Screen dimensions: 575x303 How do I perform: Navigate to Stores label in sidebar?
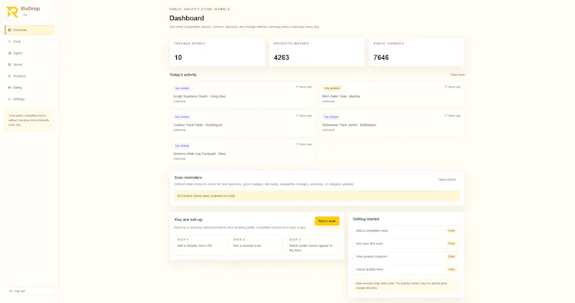[x=17, y=65]
